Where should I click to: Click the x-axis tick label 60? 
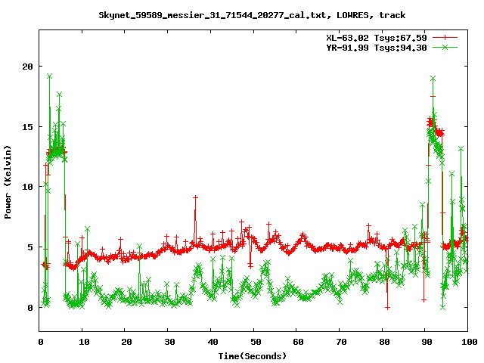pos(298,342)
